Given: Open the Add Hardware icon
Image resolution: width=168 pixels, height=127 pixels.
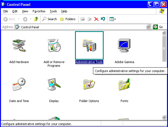Looking at the screenshot, I should point(19,45).
